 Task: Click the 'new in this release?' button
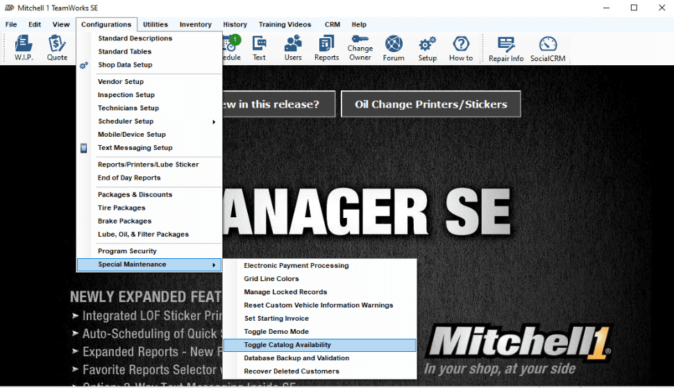click(x=278, y=104)
